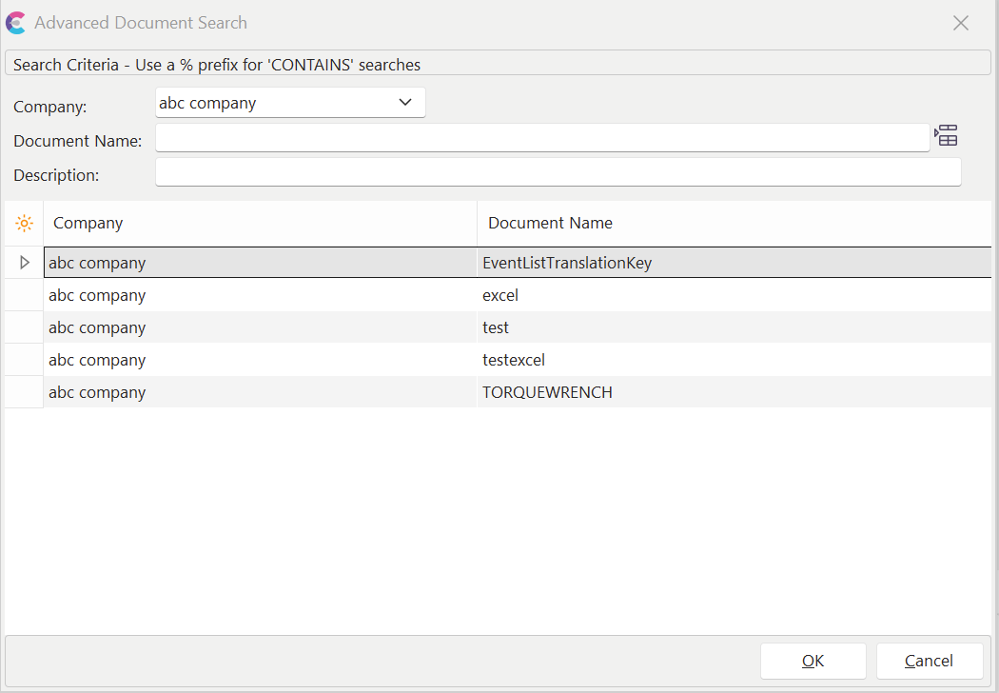Click the application logo in the title bar

[16, 23]
